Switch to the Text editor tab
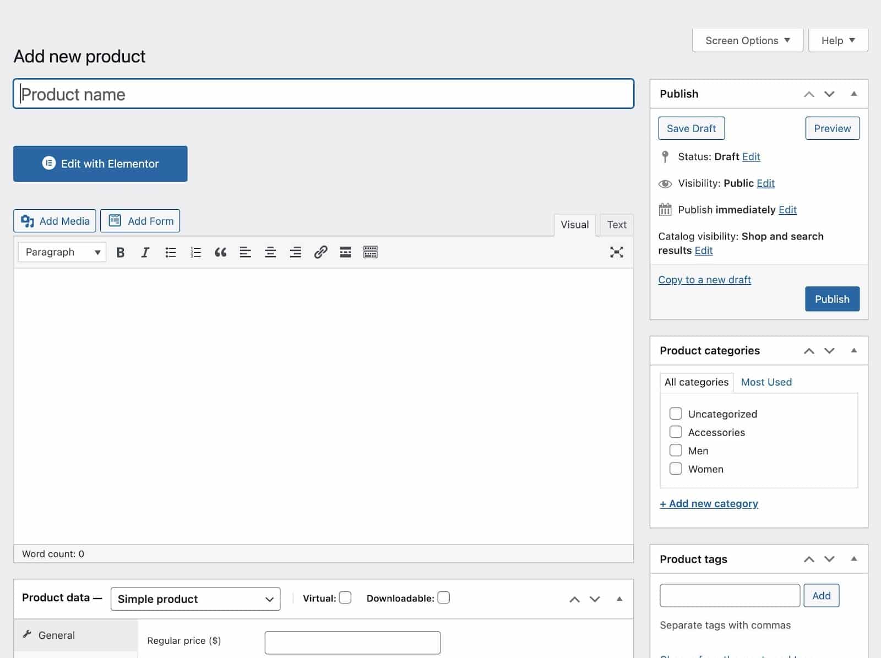This screenshot has width=881, height=658. pyautogui.click(x=617, y=225)
